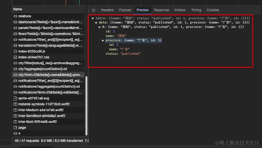
Task: Click the script icon of index-6235cc8f.js
Action: [x=15, y=51]
